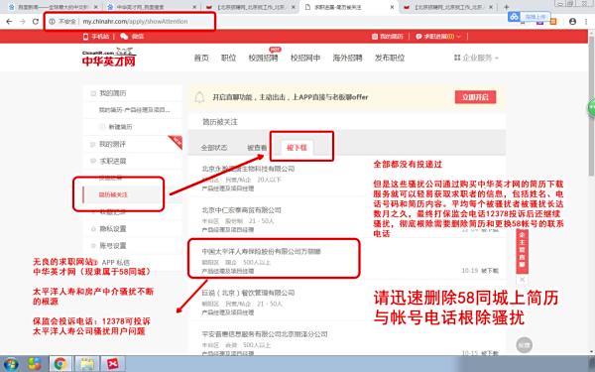This screenshot has width=595, height=372.
Task: Open 发布职位 in navigation
Action: click(x=390, y=59)
